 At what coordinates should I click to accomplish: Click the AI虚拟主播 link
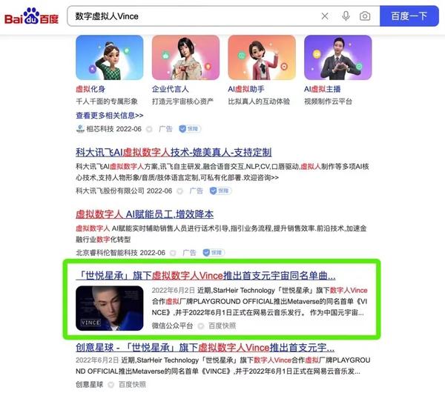click(x=322, y=89)
